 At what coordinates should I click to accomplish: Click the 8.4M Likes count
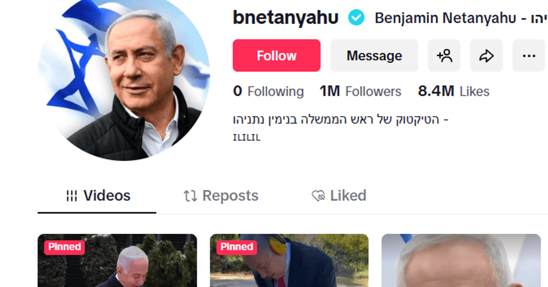453,92
